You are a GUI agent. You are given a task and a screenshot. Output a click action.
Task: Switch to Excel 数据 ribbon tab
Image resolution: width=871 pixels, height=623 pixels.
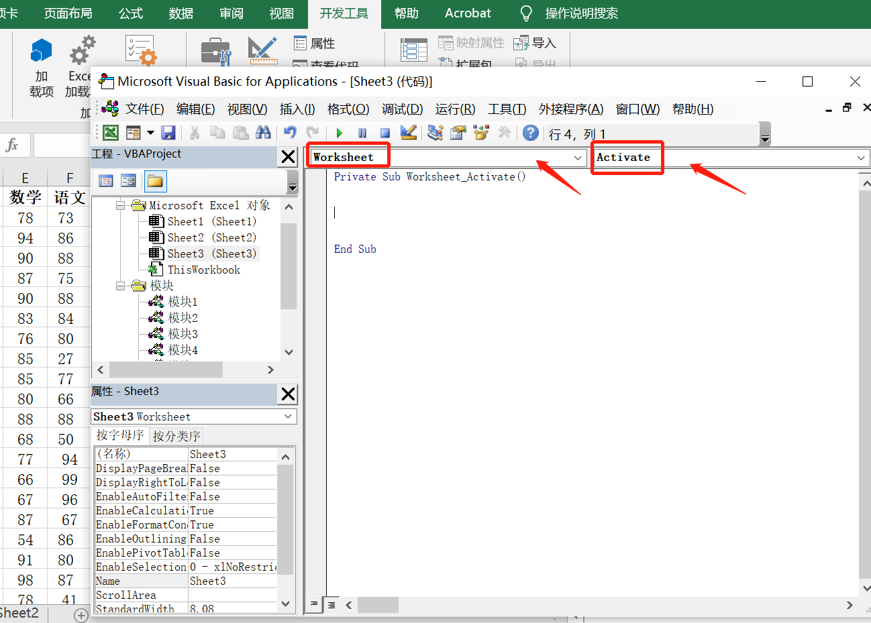(181, 13)
